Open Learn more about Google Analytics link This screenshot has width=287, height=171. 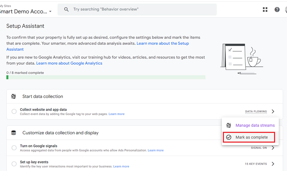(x=69, y=63)
